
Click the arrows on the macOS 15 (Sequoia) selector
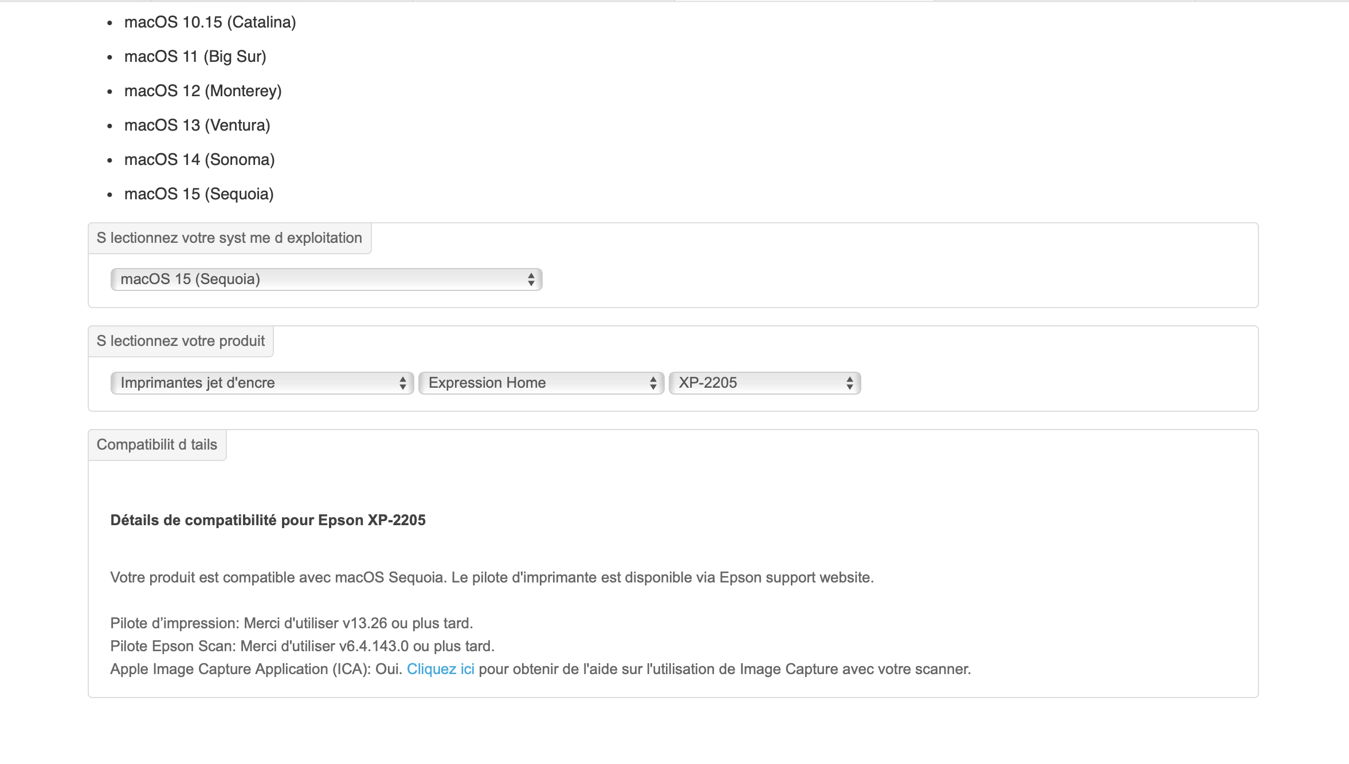pos(531,279)
